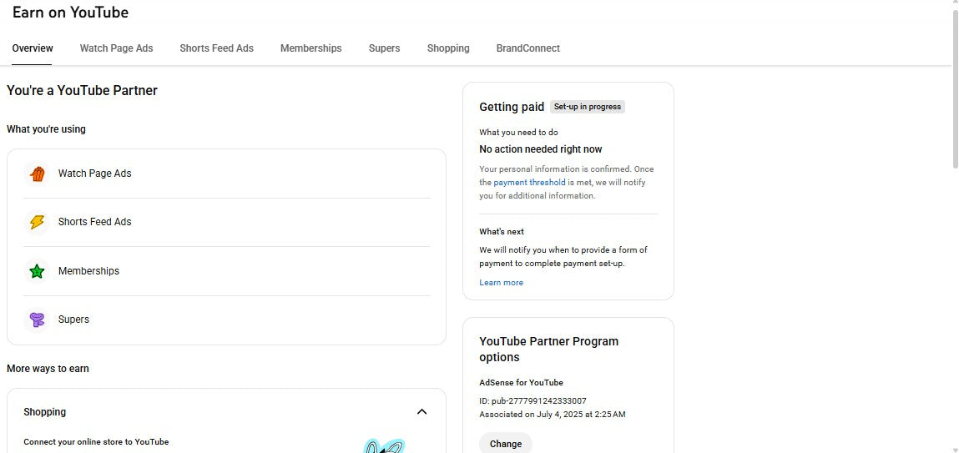Viewport: 959px width, 453px height.
Task: Open Watch Page Ads list row
Action: [x=227, y=174]
